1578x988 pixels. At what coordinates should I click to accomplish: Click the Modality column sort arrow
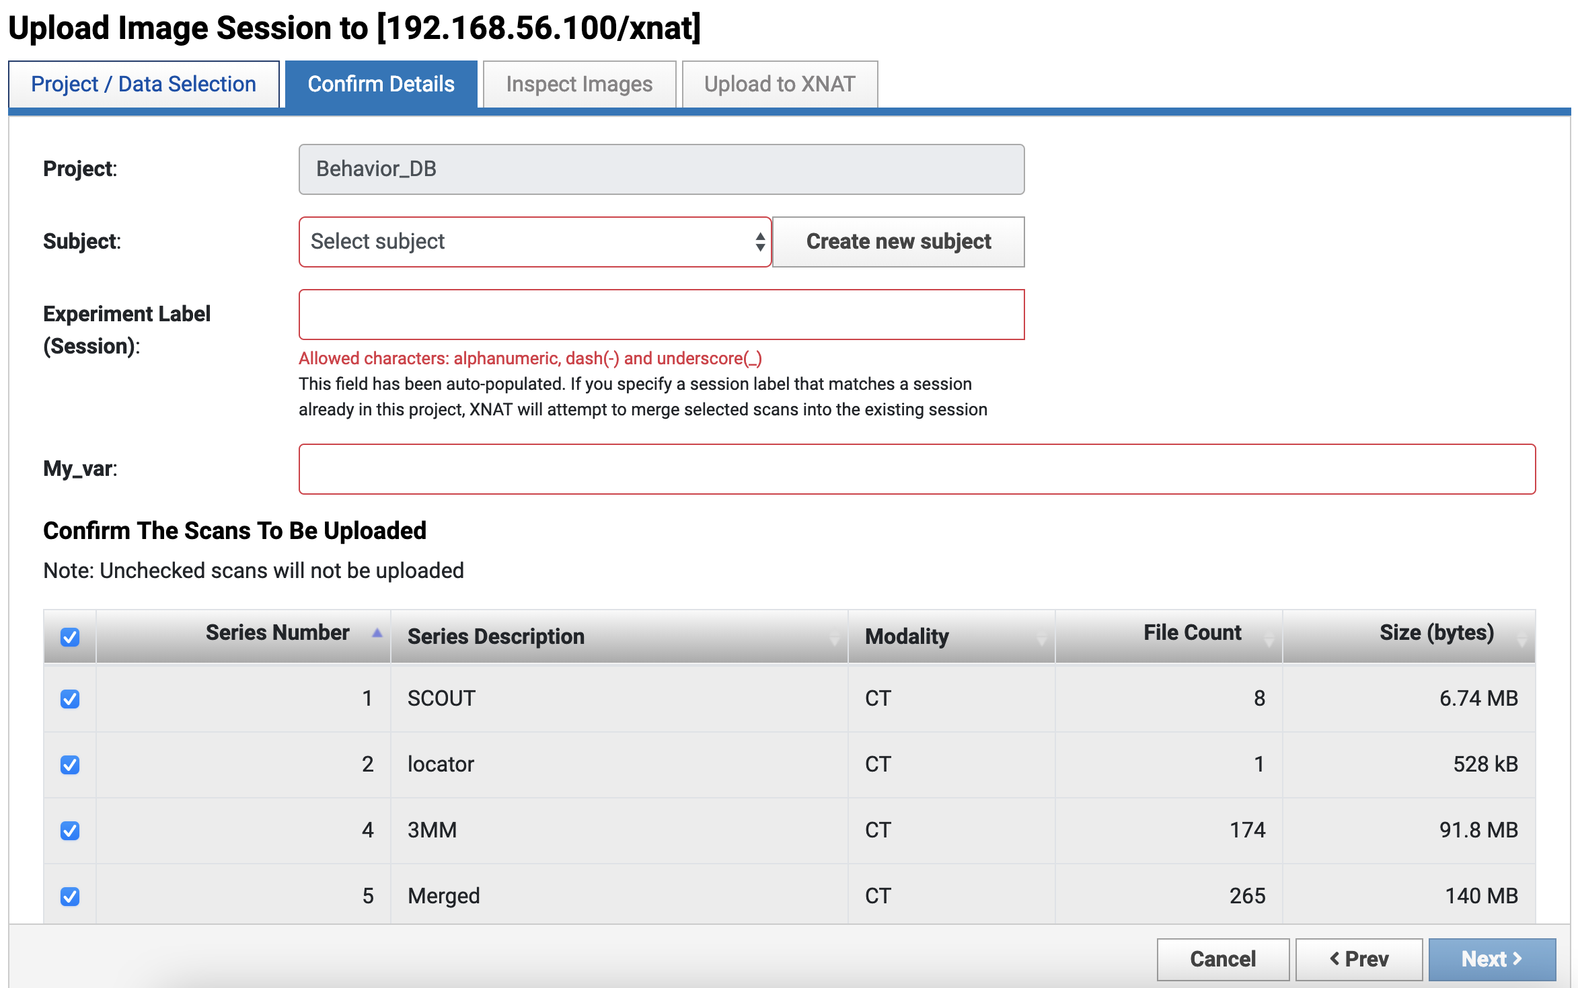[x=1041, y=641]
